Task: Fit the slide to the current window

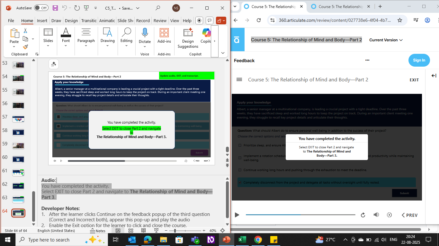Action: click(222, 231)
